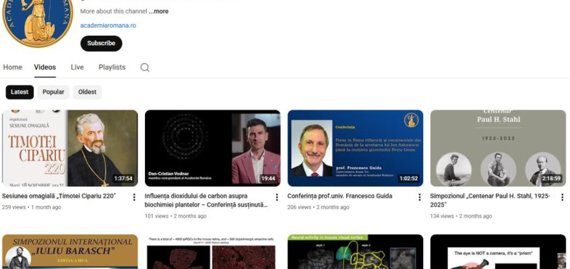Screen dimensions: 570x269
Task: Click the 1:02:52 duration badge
Action: [409, 179]
